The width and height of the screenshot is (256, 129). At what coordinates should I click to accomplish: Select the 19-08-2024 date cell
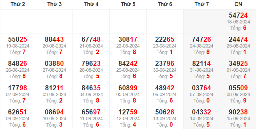tap(18, 46)
